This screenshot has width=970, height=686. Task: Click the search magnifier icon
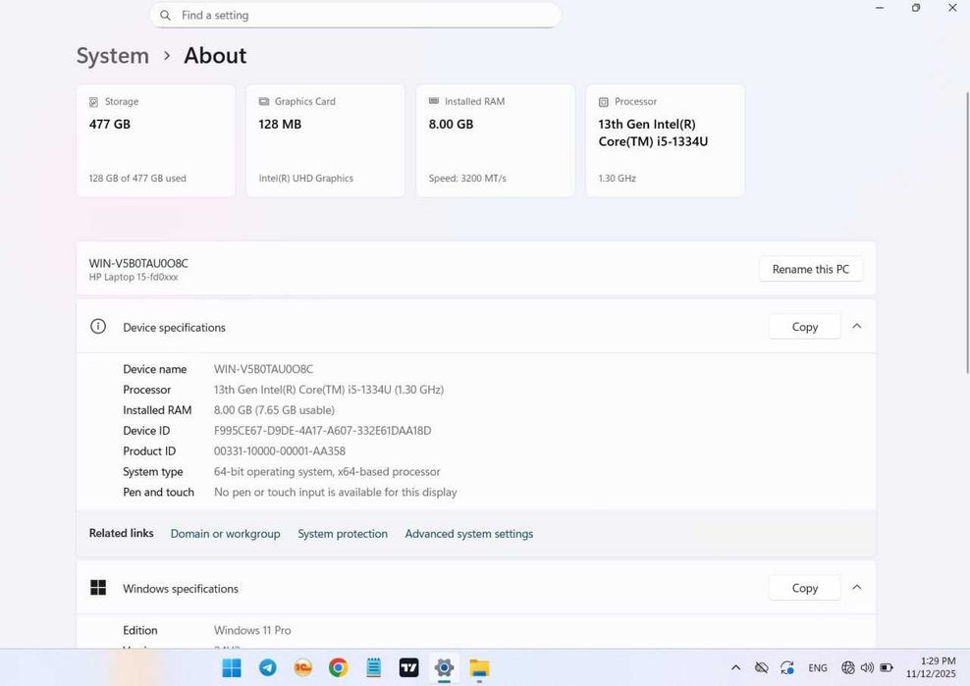(x=165, y=16)
